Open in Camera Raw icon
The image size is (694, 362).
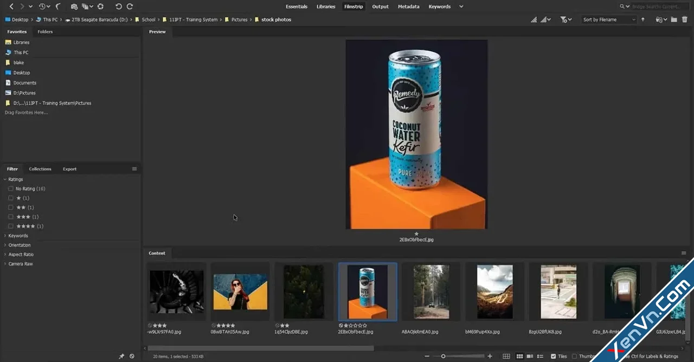(x=100, y=7)
